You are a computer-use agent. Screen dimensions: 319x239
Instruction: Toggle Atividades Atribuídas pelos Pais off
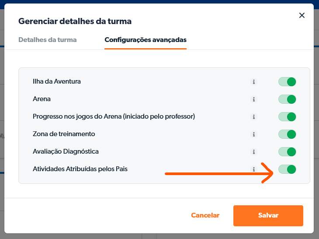(x=287, y=169)
